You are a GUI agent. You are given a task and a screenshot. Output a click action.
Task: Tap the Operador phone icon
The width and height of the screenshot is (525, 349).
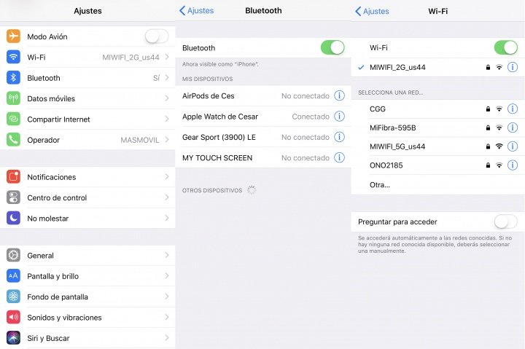click(13, 140)
